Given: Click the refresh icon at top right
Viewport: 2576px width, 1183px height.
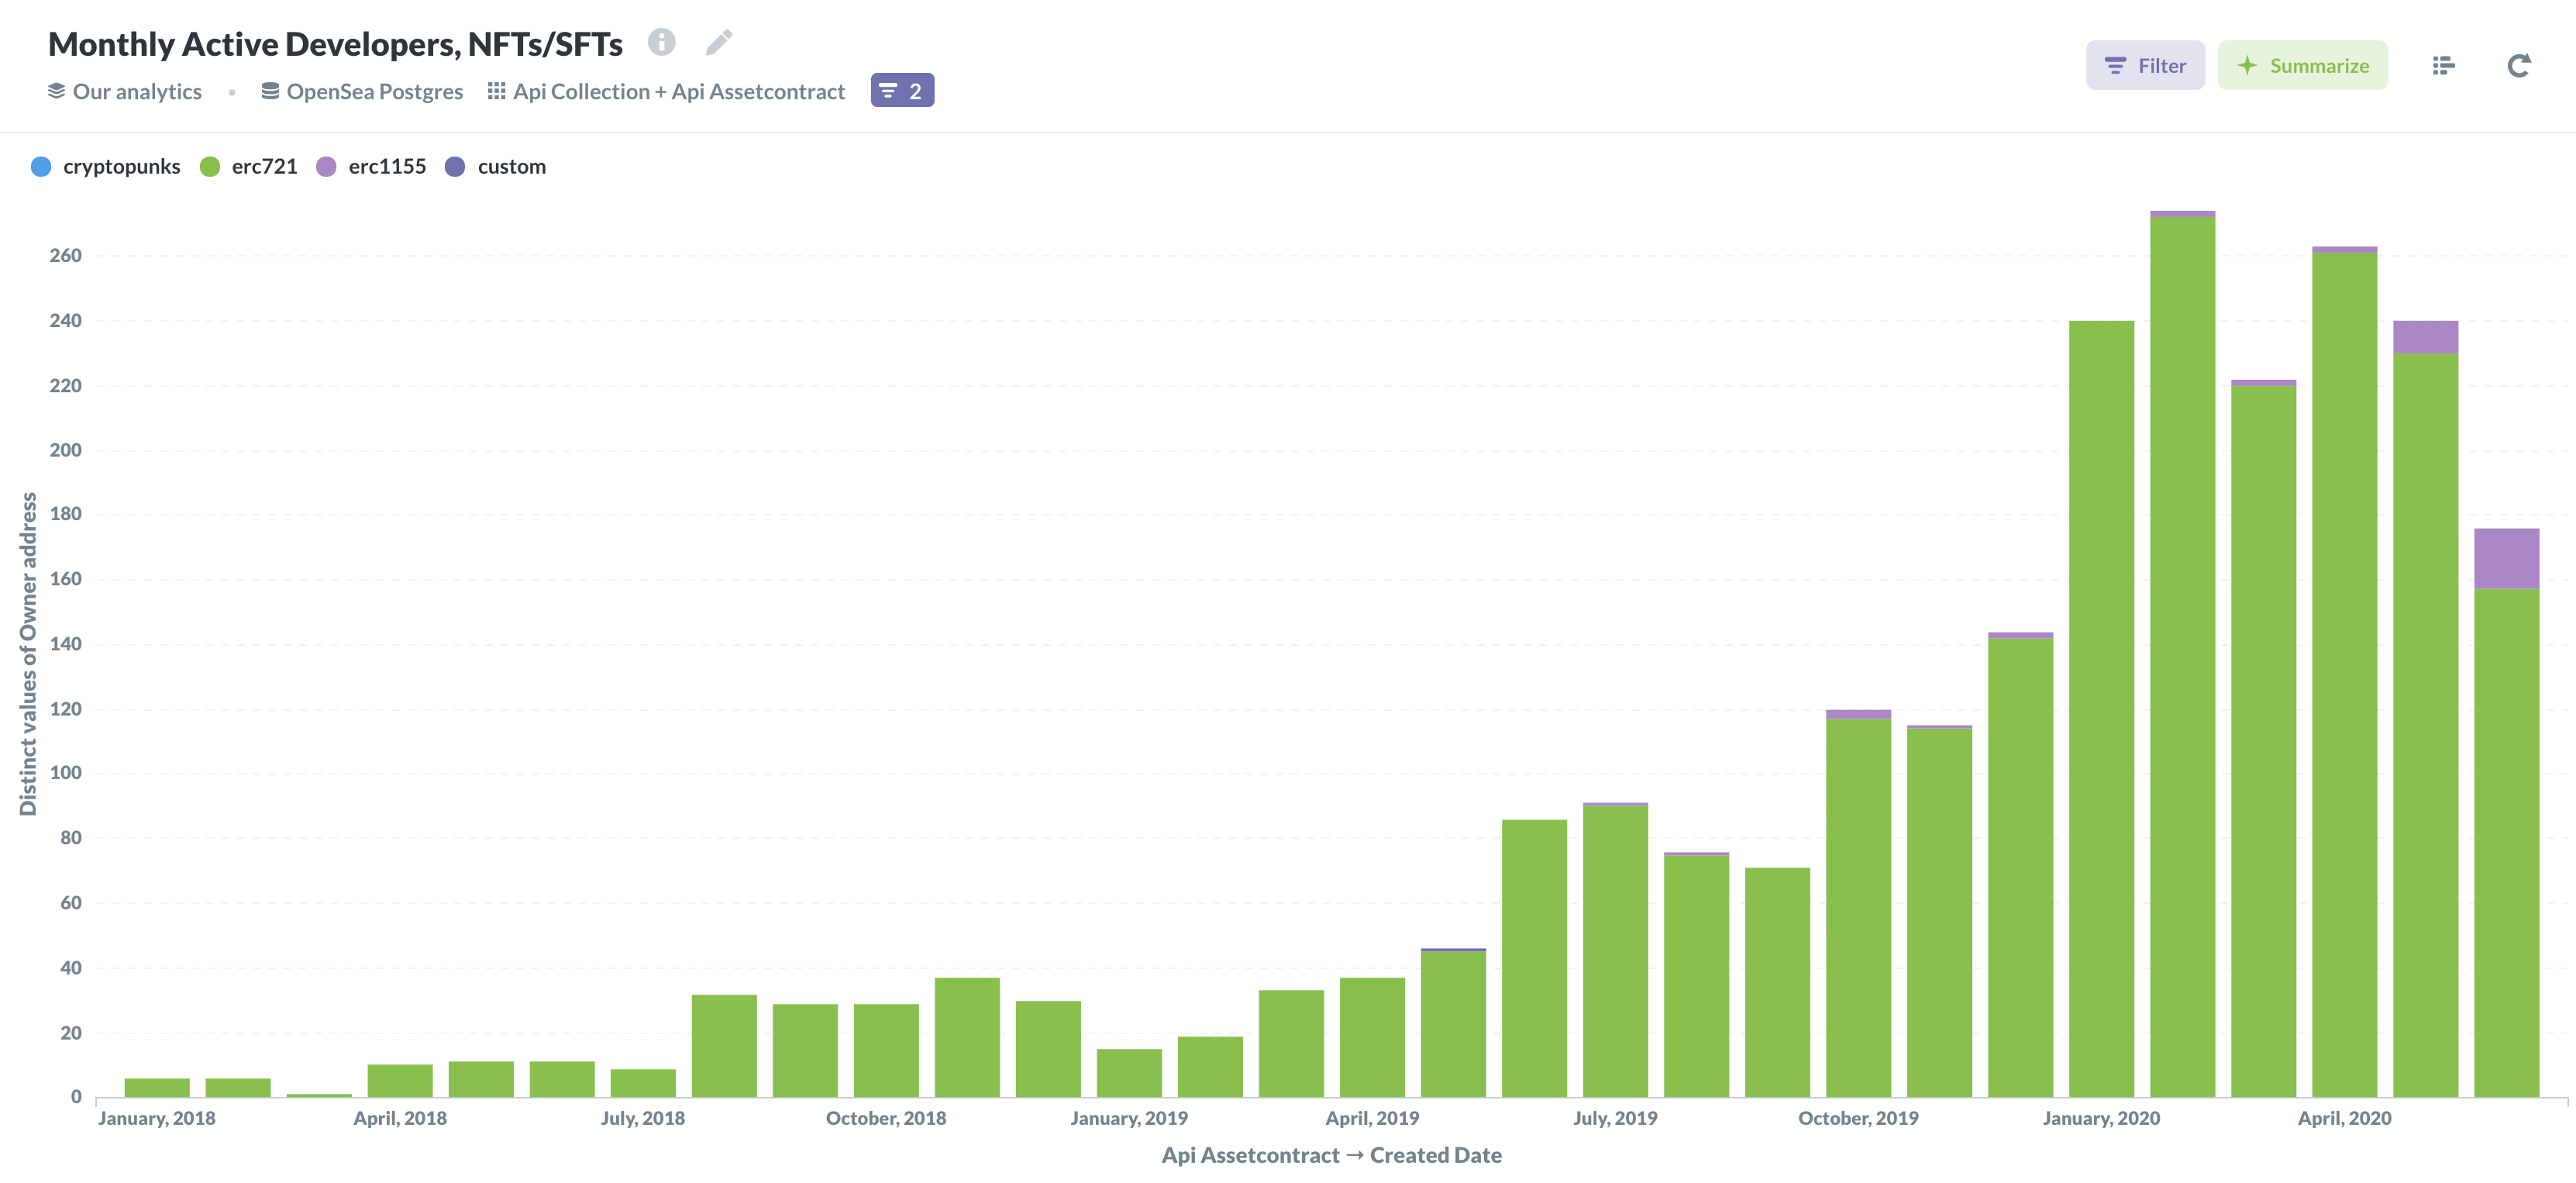Looking at the screenshot, I should [2518, 66].
